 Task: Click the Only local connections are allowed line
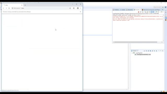(123, 18)
